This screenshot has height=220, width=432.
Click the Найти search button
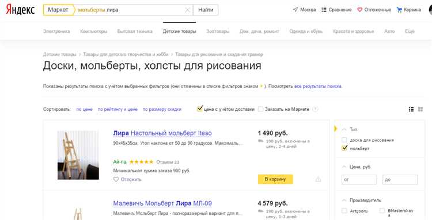pos(206,10)
